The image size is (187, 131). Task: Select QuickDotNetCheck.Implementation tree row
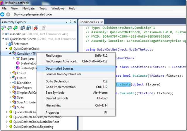[37, 117]
